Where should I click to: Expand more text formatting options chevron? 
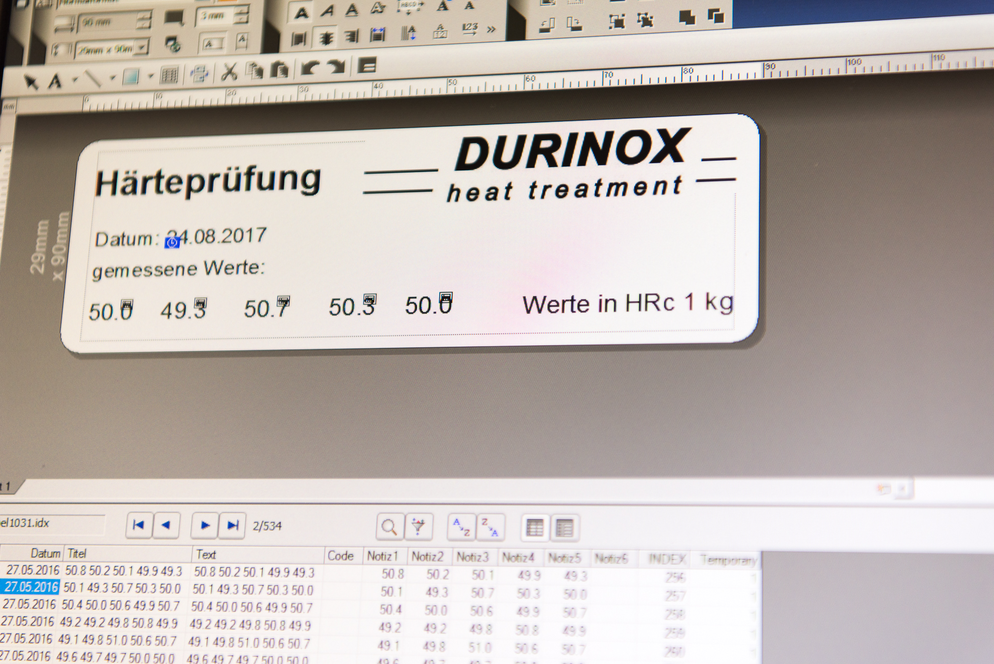(491, 30)
